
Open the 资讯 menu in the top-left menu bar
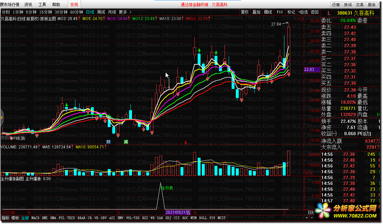(28, 5)
